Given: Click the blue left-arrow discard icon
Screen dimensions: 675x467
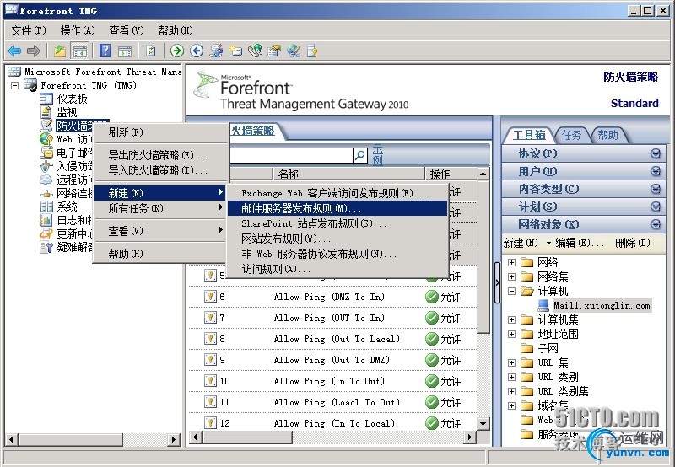Looking at the screenshot, I should [197, 51].
